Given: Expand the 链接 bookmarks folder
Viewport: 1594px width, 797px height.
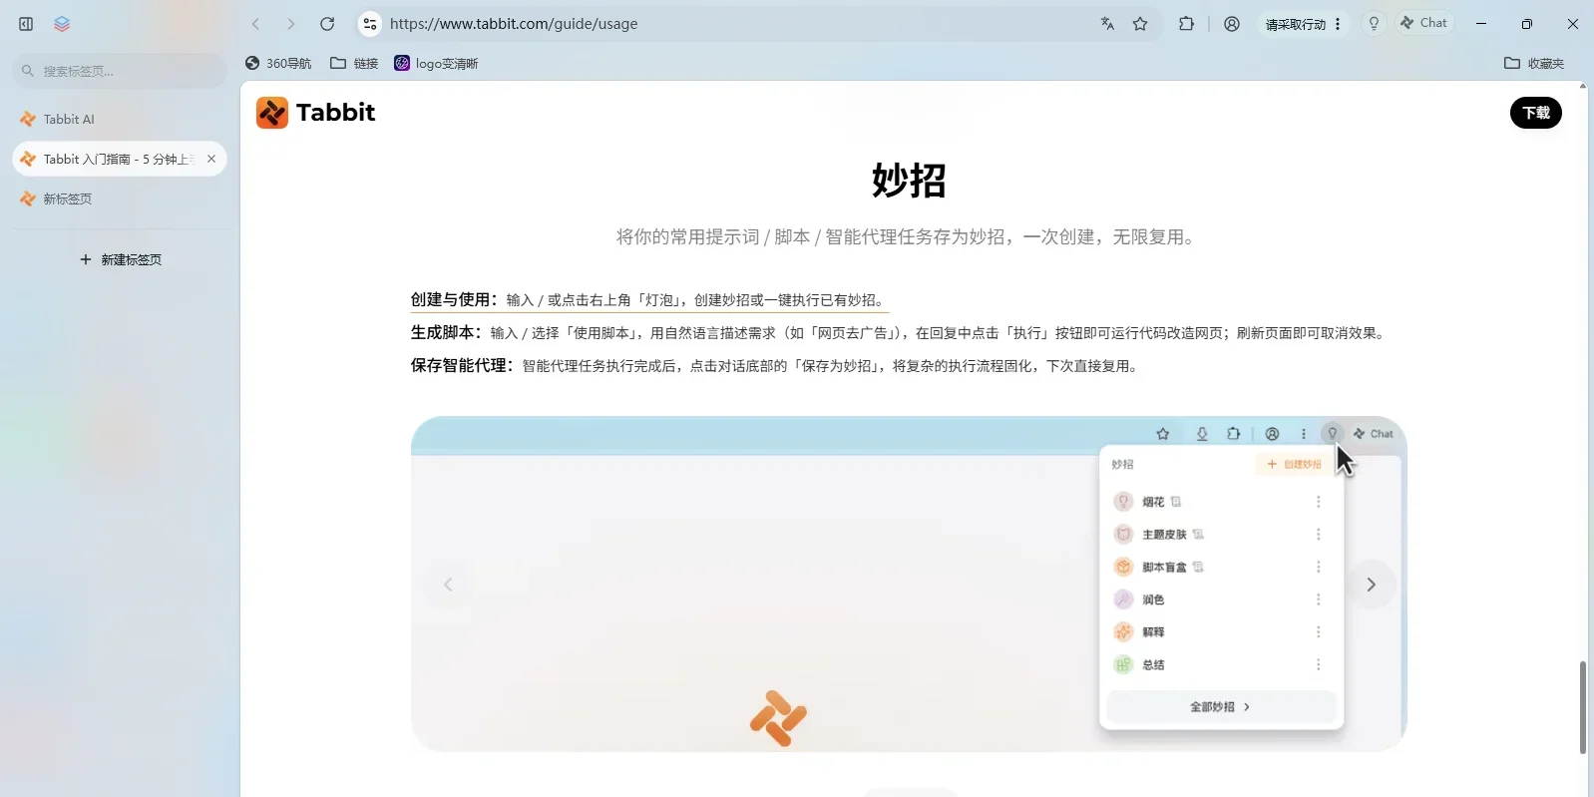Looking at the screenshot, I should (354, 64).
